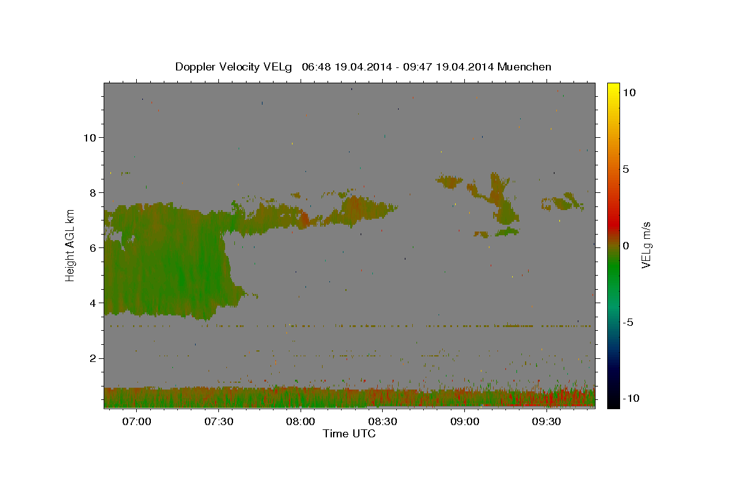The image size is (736, 490).
Task: Click the colorbar value -5 label
Action: 628,322
